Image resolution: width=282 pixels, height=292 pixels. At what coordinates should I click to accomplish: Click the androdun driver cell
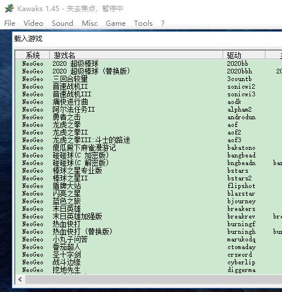(241, 117)
